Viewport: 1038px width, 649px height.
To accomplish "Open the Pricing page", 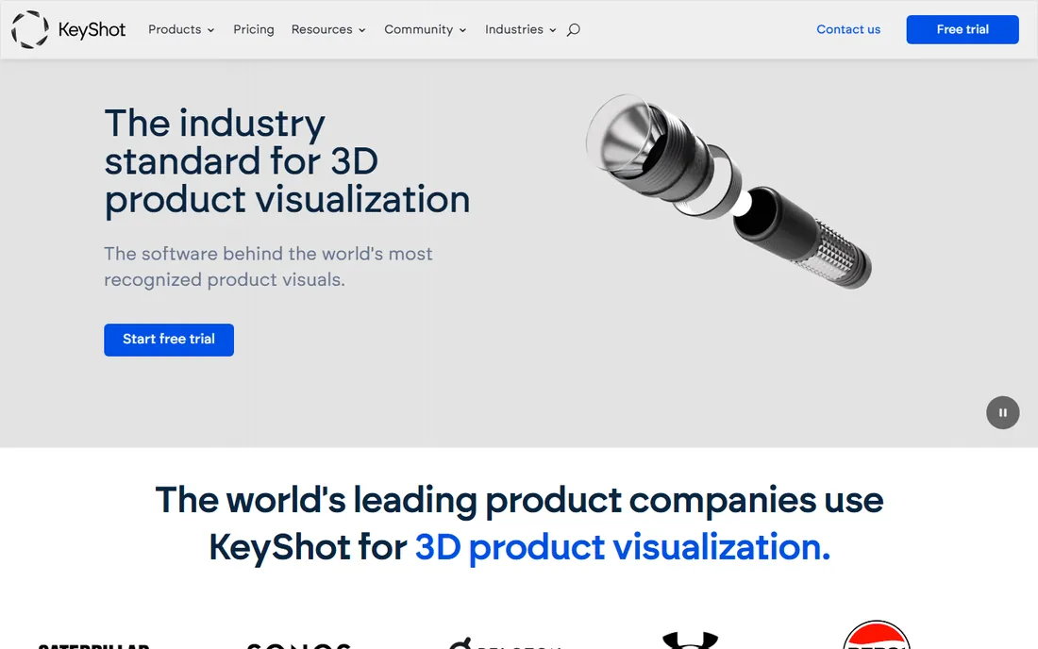I will pyautogui.click(x=254, y=30).
